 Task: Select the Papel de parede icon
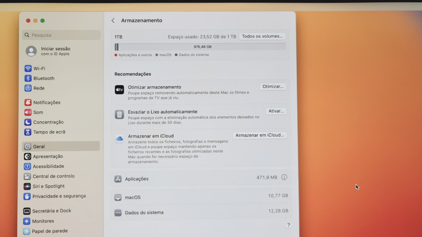tap(26, 231)
